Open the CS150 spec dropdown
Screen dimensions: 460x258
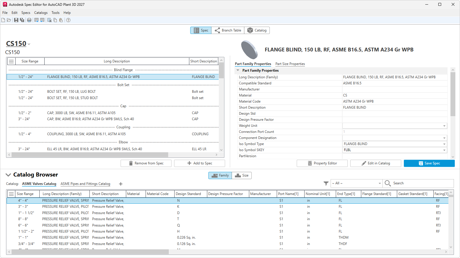click(29, 44)
